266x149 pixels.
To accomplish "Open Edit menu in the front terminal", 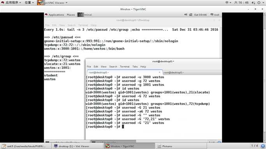I will click(x=96, y=67).
